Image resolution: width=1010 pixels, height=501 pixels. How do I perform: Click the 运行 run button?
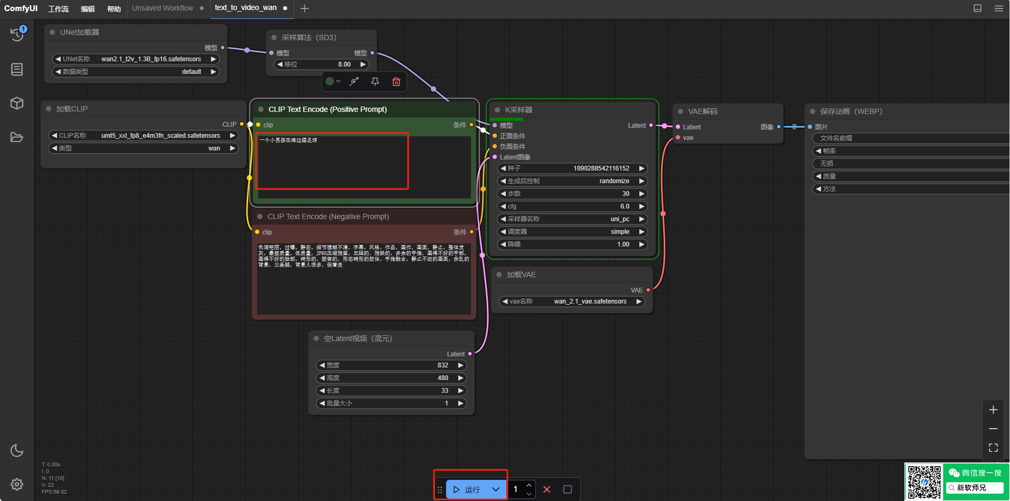pyautogui.click(x=467, y=489)
